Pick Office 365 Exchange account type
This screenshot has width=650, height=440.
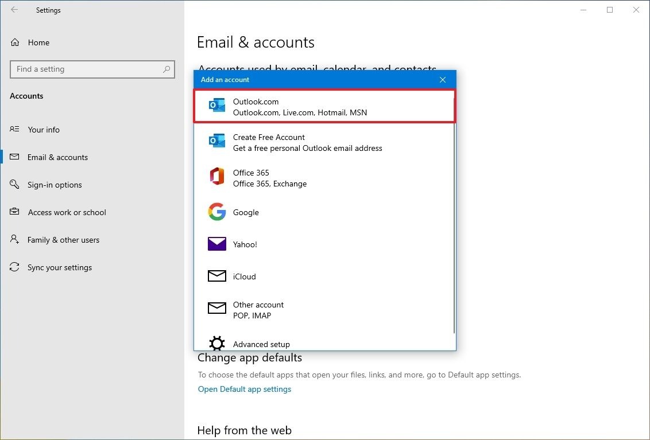[324, 178]
